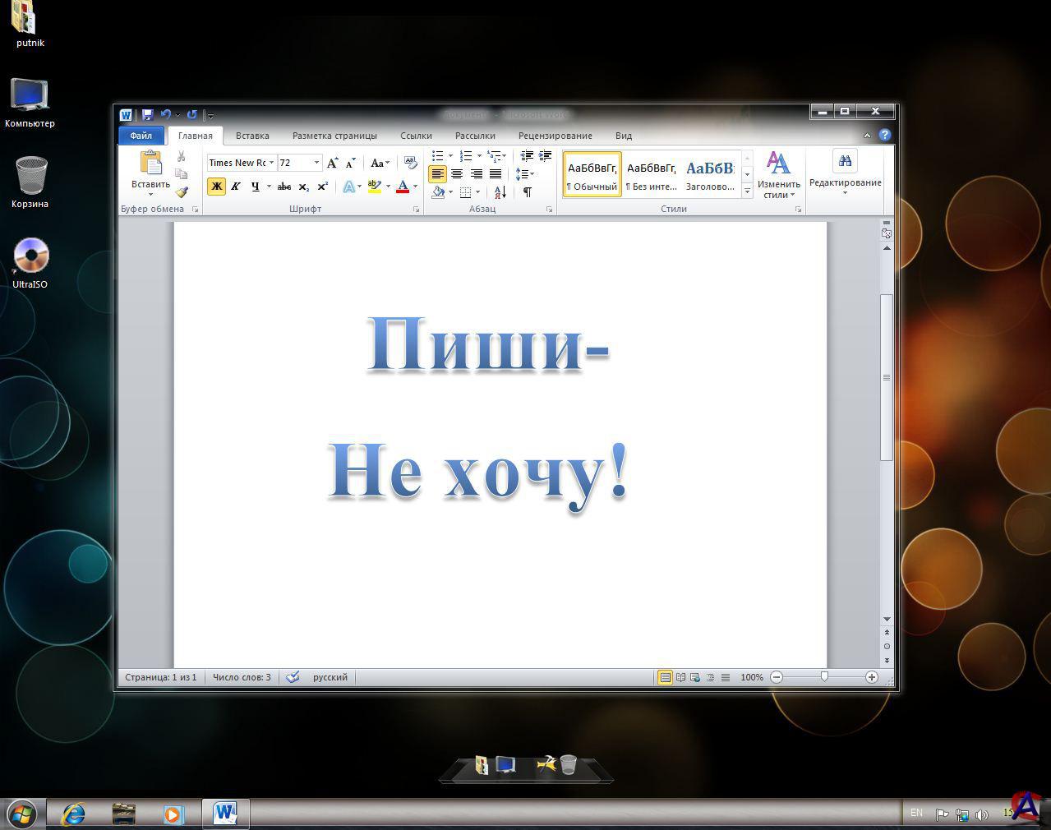The width and height of the screenshot is (1051, 830).
Task: Click the Format Painter brush icon
Action: click(x=182, y=192)
